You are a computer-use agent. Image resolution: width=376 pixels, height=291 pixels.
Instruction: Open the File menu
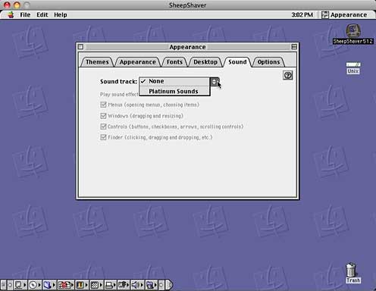coord(25,15)
